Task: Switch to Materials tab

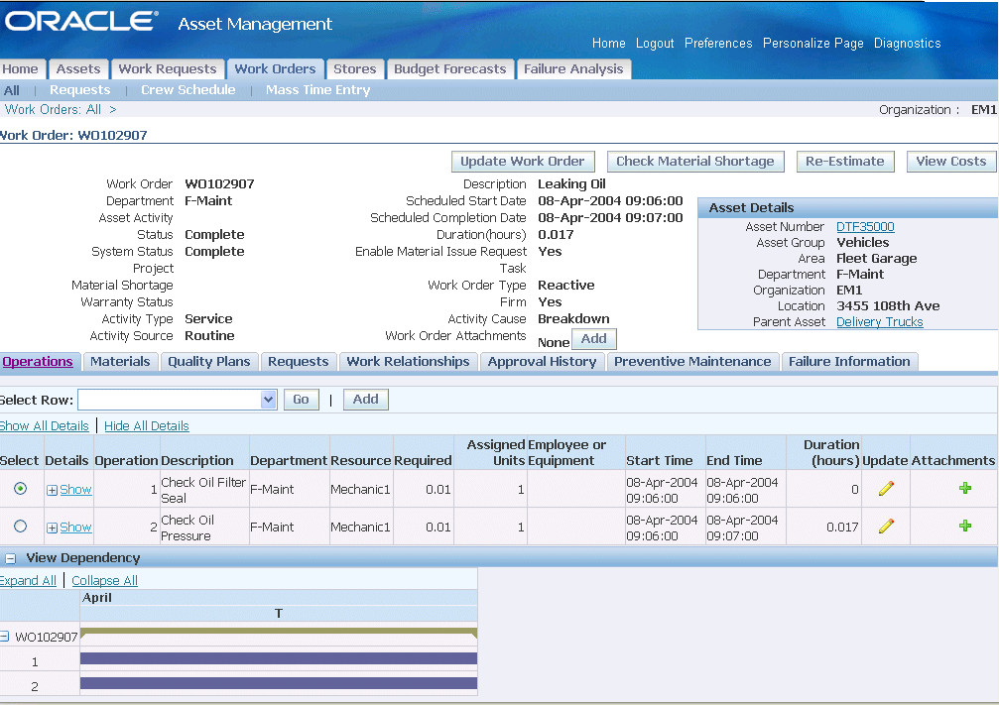Action: [120, 362]
